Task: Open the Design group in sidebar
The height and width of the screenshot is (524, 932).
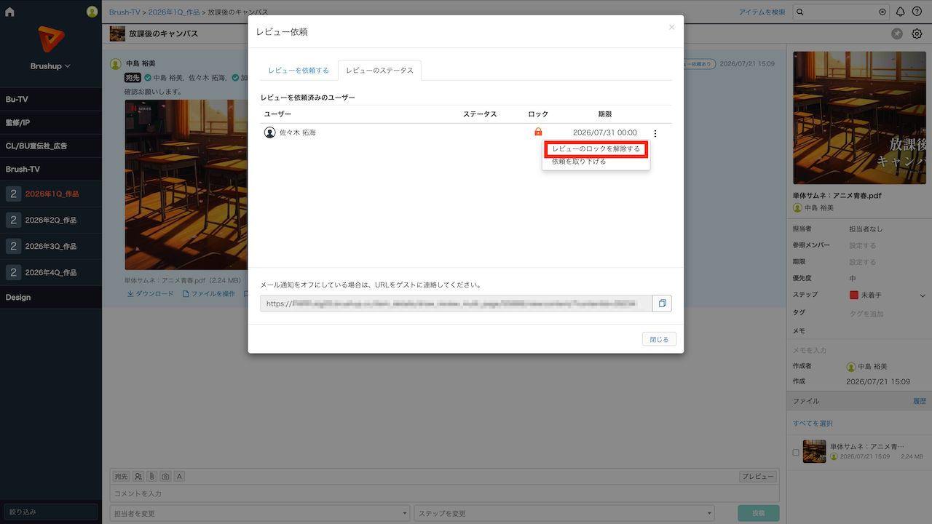Action: click(x=50, y=297)
